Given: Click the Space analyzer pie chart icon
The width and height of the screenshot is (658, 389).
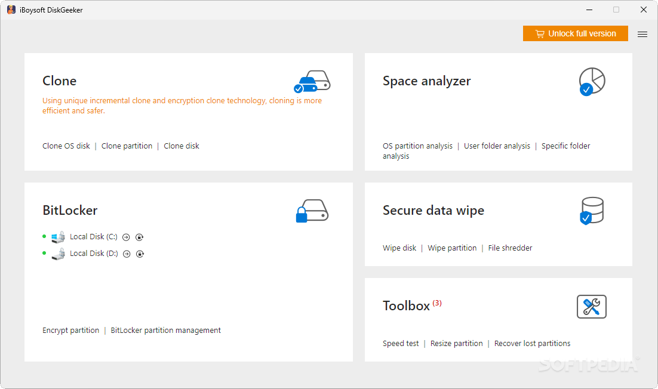Looking at the screenshot, I should [592, 81].
